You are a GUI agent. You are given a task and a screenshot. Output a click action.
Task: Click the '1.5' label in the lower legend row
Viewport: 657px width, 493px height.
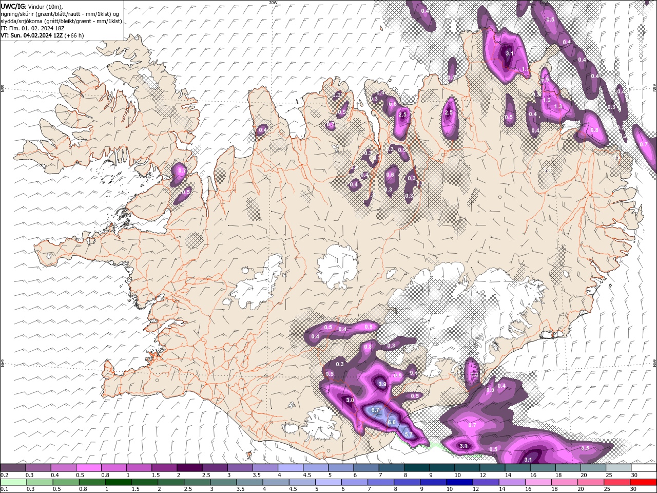[136, 489]
